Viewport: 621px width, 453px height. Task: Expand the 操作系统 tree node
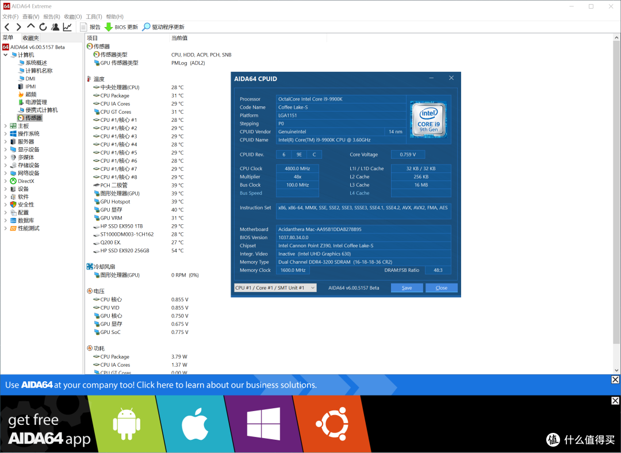(x=6, y=134)
